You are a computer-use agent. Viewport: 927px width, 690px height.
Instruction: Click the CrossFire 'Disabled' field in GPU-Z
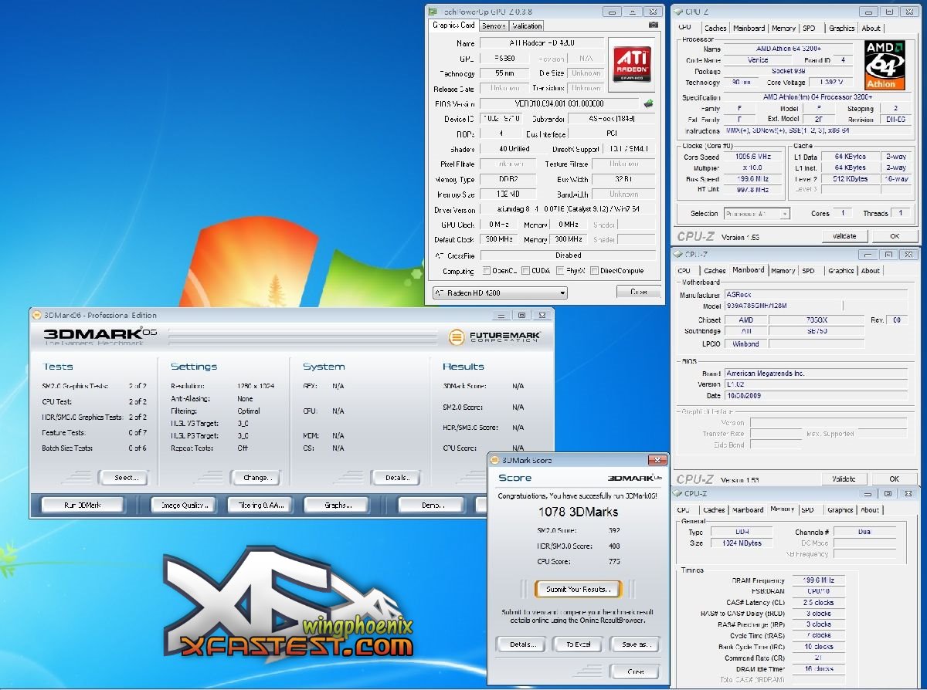click(x=568, y=255)
